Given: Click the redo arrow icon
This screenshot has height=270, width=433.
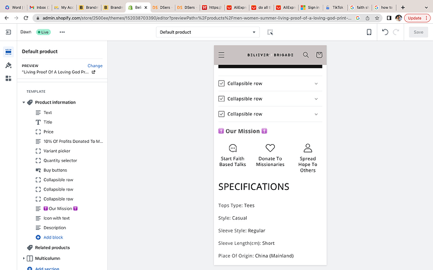Looking at the screenshot, I should tap(397, 32).
